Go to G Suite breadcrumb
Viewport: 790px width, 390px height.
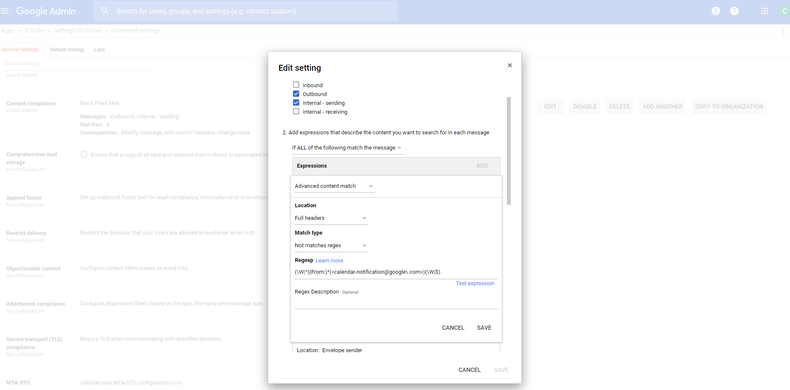34,30
